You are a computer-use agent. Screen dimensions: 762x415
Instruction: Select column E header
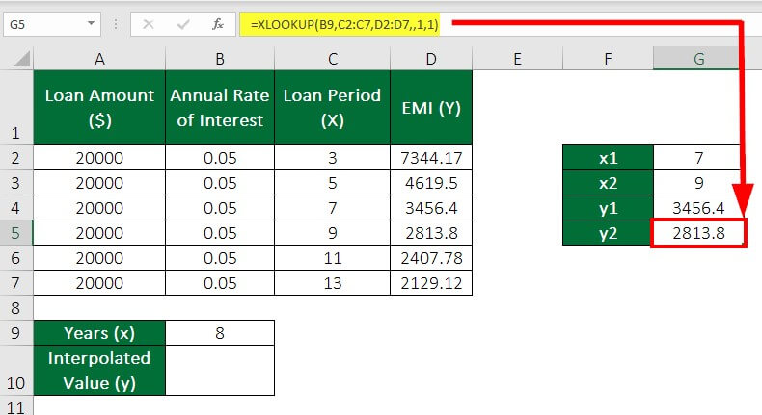click(x=517, y=59)
